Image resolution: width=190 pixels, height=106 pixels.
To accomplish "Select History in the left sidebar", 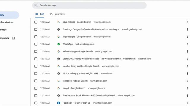I will (x=9, y=15).
